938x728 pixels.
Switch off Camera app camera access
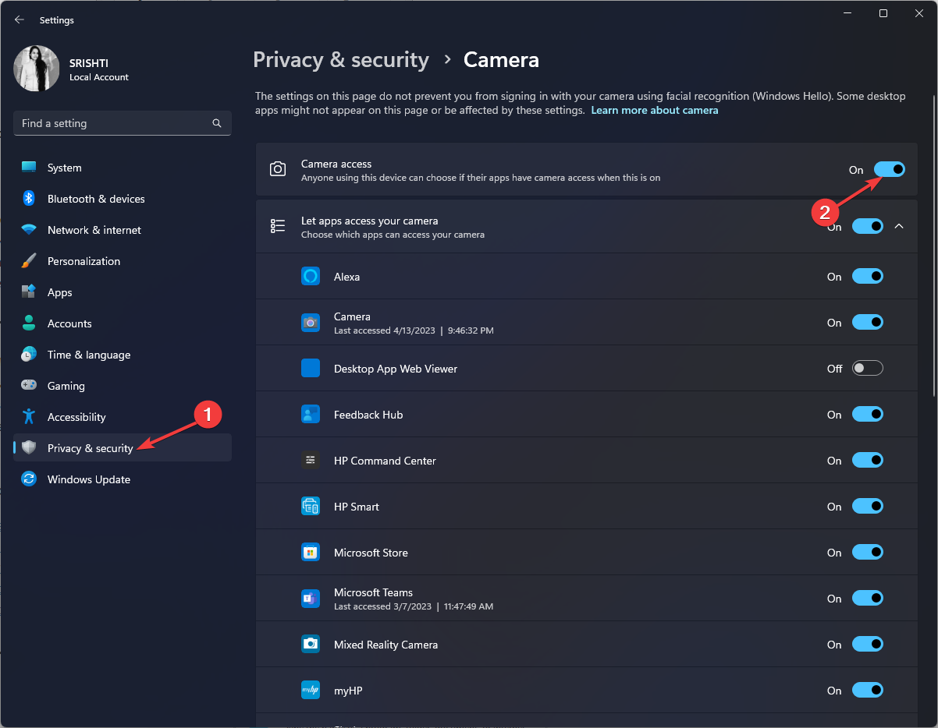pyautogui.click(x=868, y=322)
